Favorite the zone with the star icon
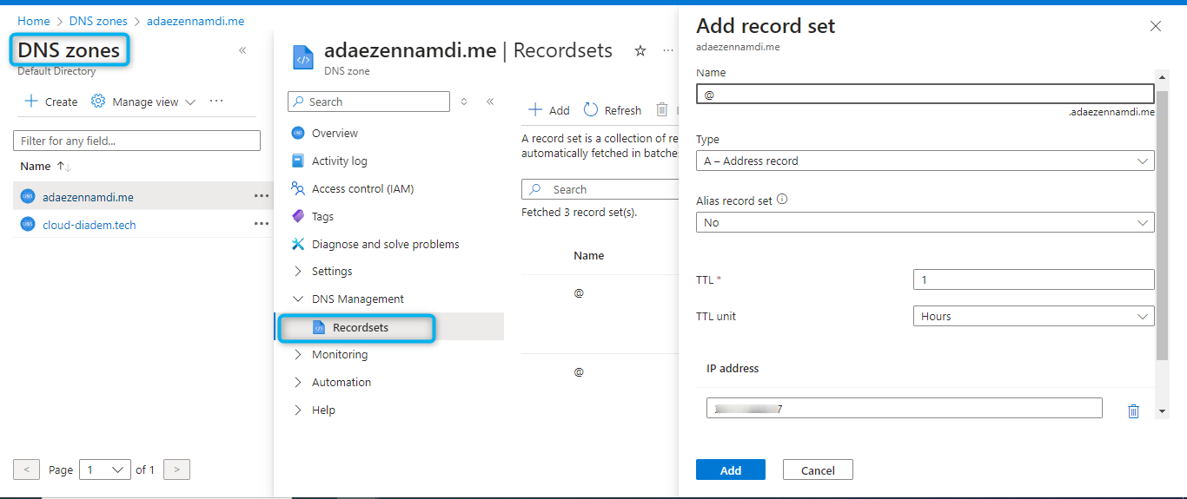This screenshot has height=499, width=1187. pyautogui.click(x=640, y=51)
